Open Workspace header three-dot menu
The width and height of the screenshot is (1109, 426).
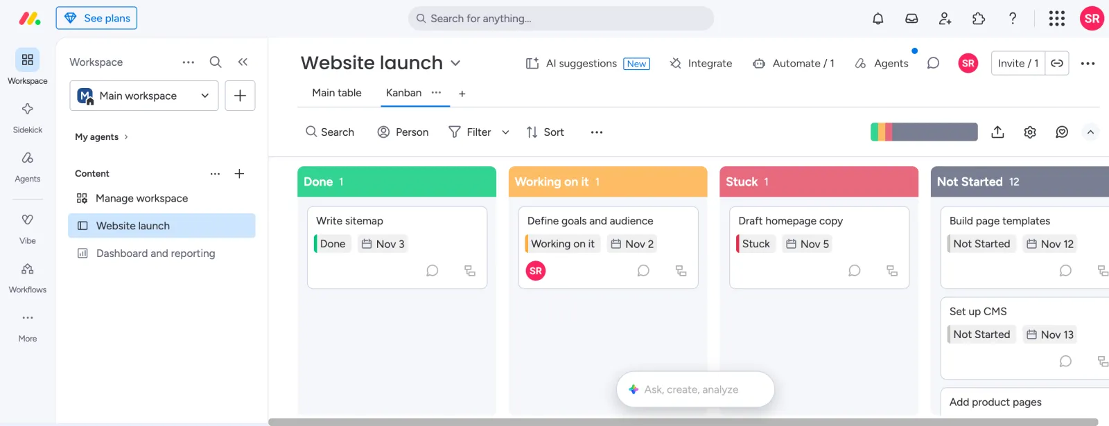point(188,62)
